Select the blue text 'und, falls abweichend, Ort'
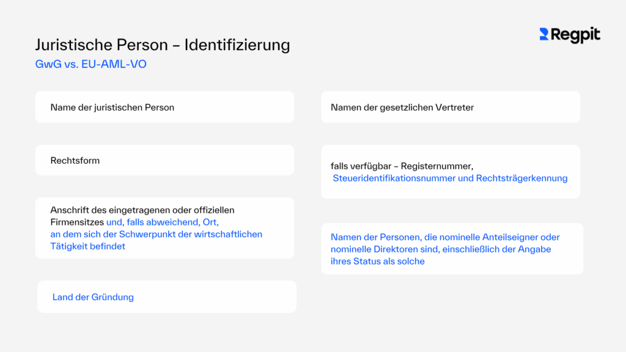Viewport: 626px width, 352px height. coord(163,222)
